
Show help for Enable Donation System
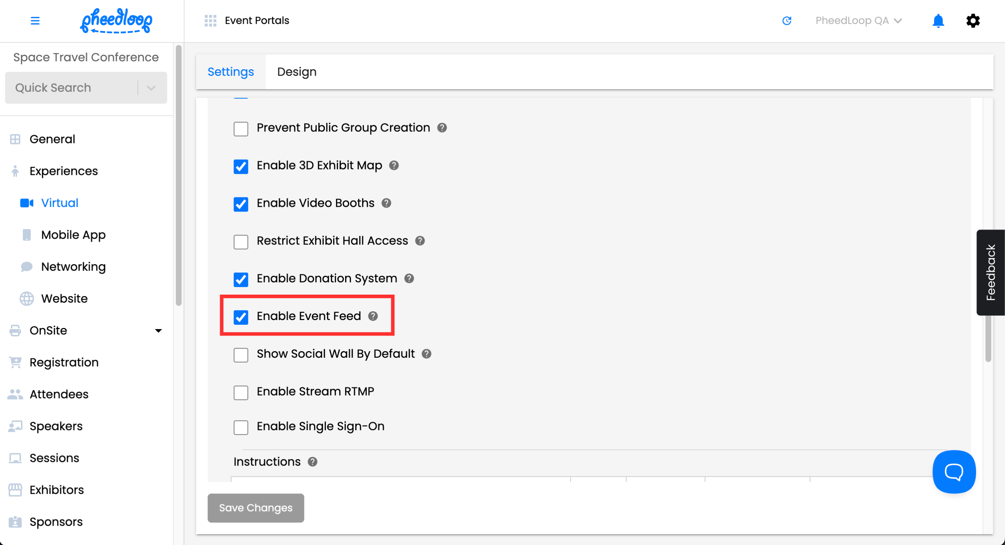point(409,278)
